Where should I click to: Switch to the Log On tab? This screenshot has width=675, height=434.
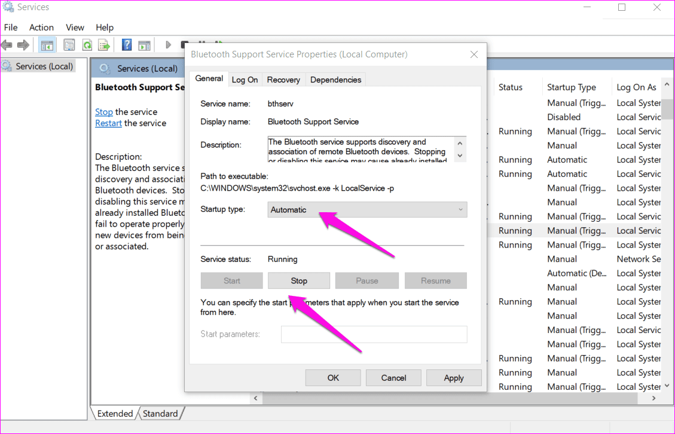point(245,80)
